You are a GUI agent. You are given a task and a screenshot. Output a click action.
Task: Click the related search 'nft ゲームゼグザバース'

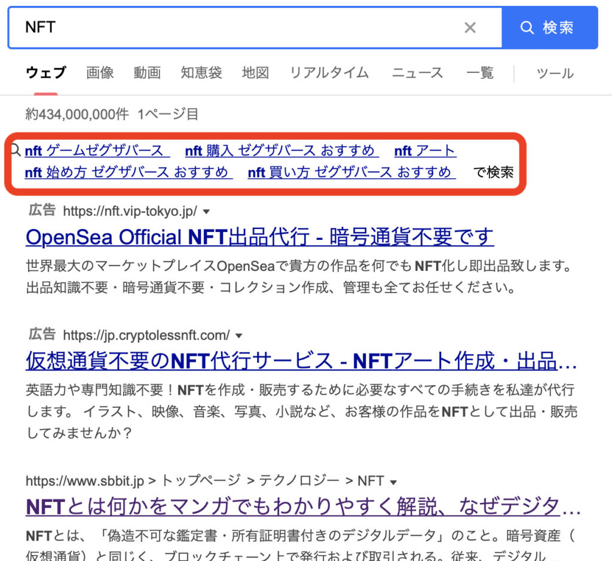coord(94,151)
